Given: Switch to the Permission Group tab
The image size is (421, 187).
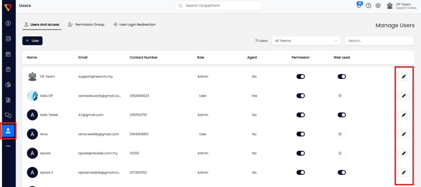Looking at the screenshot, I should 86,25.
